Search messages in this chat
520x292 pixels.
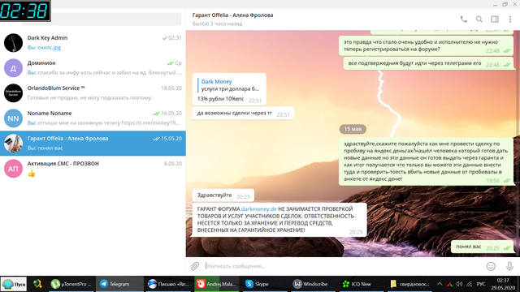click(479, 19)
